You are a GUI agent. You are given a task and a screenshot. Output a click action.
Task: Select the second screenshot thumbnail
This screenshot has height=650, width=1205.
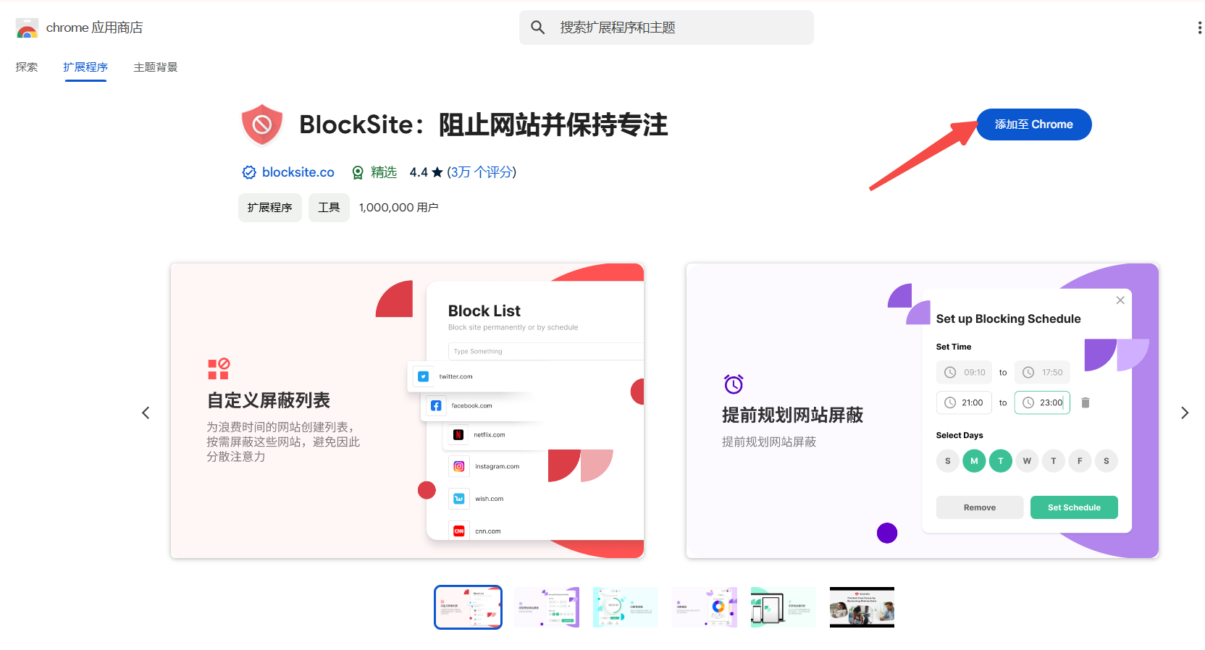point(547,607)
